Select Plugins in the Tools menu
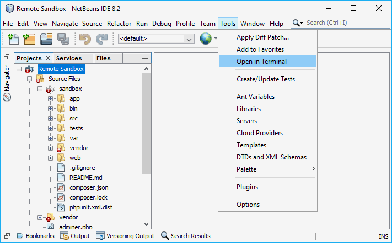Screen dimensions: 392x243 pos(247,187)
